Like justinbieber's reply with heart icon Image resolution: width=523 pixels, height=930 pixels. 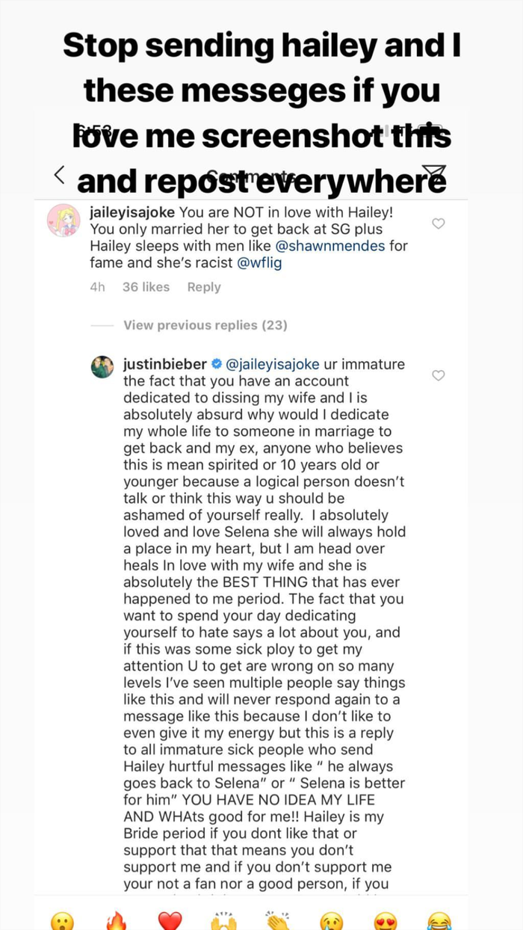(439, 375)
